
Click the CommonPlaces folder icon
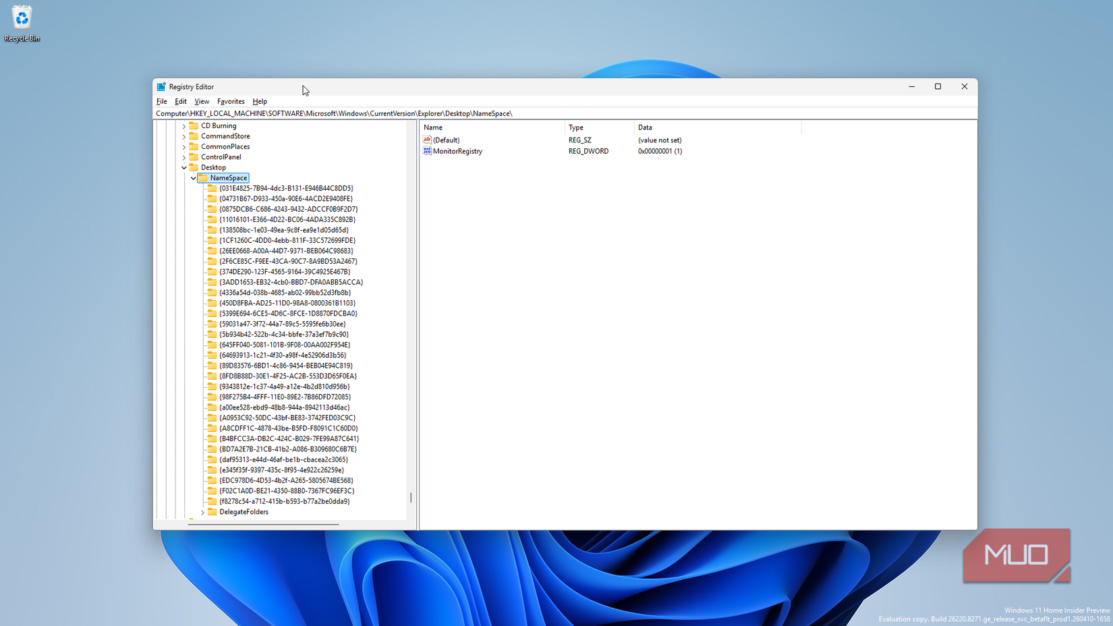coord(194,146)
